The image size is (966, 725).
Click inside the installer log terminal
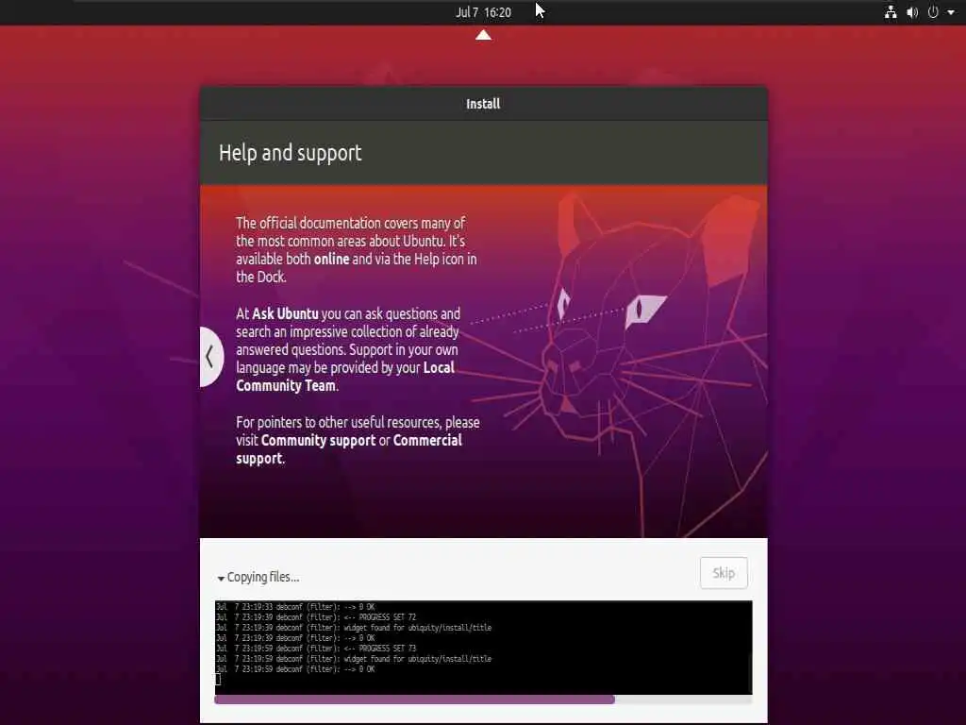point(483,648)
